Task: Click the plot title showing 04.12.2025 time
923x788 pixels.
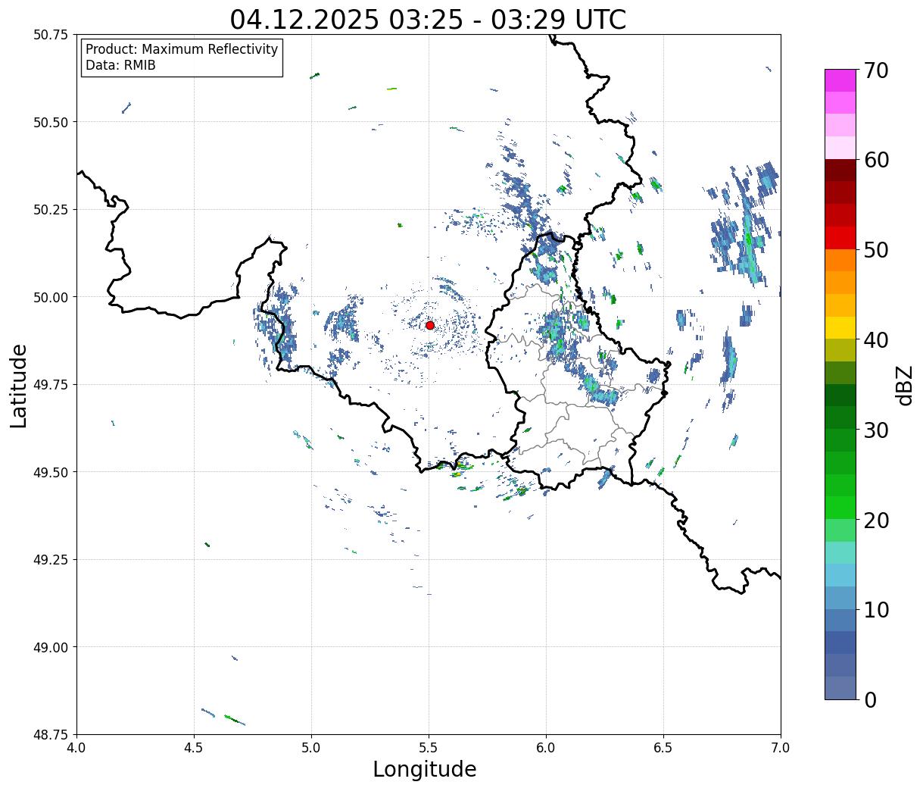Action: pyautogui.click(x=428, y=19)
